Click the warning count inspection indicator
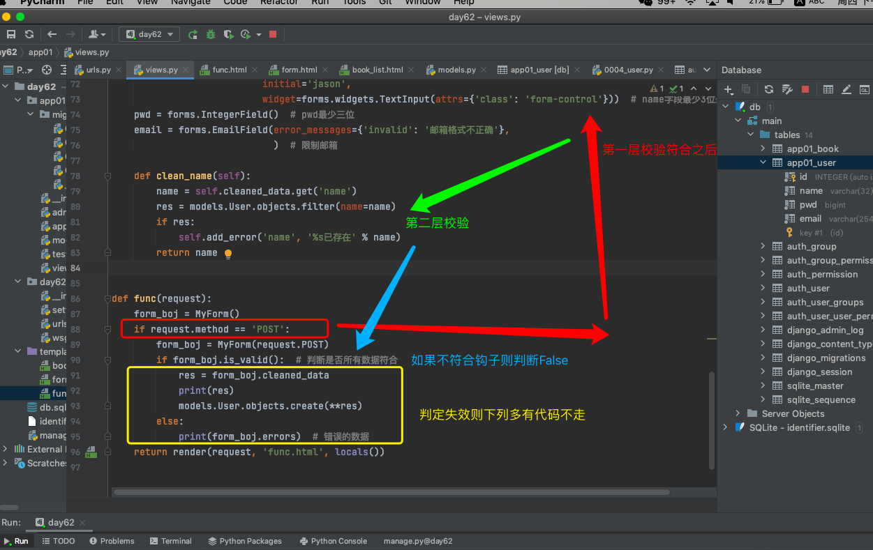The width and height of the screenshot is (873, 550). click(657, 89)
